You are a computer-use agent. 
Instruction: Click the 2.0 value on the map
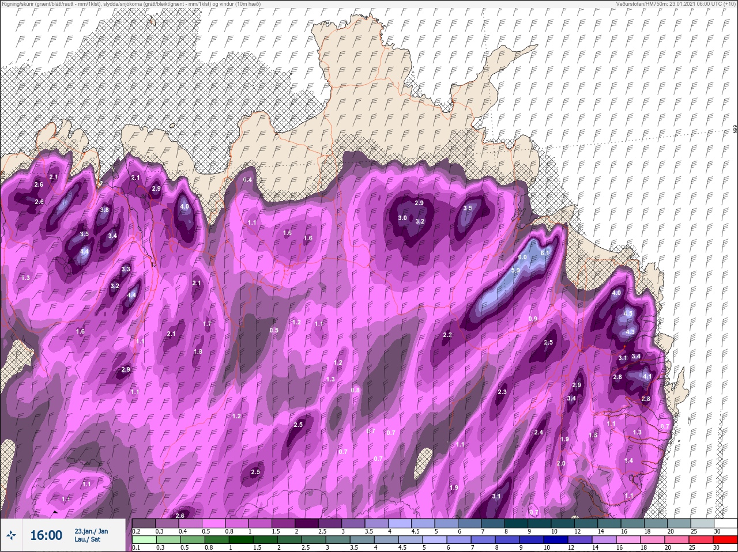pos(561,464)
